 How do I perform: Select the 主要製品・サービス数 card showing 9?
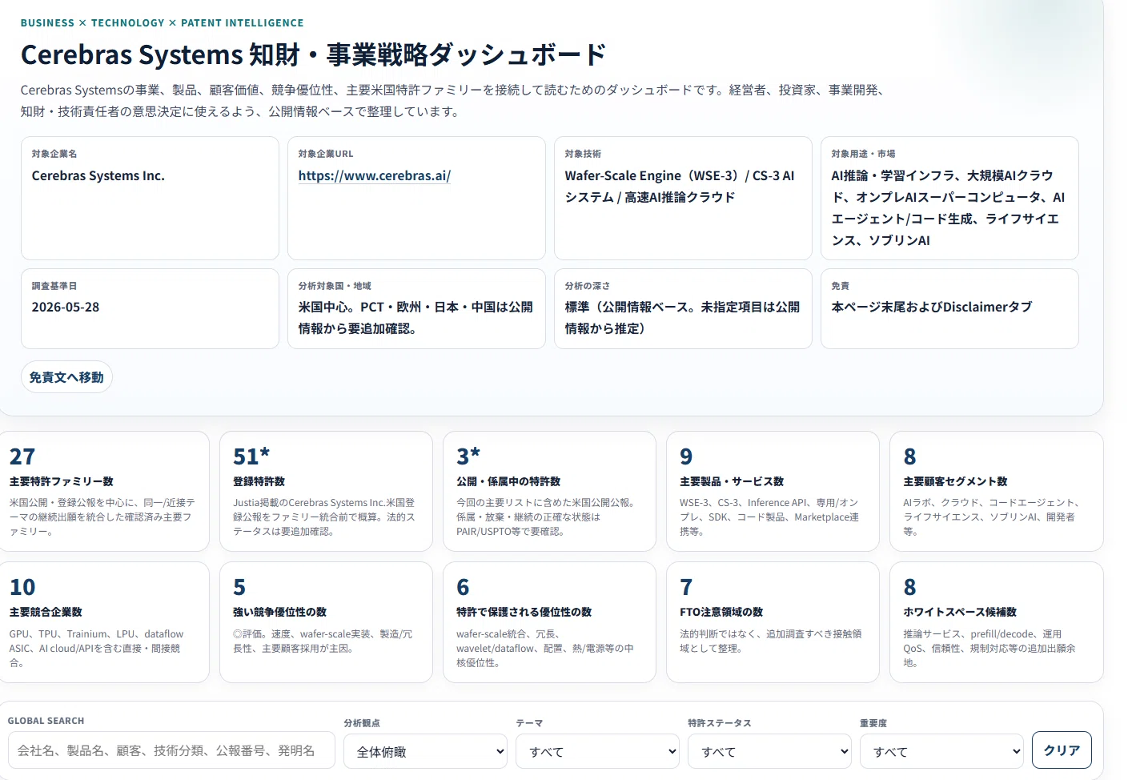pos(773,492)
